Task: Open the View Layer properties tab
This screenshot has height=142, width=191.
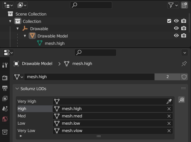Action: pyautogui.click(x=5, y=98)
